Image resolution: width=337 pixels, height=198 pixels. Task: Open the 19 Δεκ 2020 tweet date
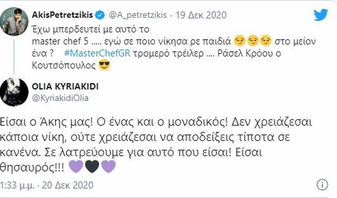pyautogui.click(x=201, y=15)
